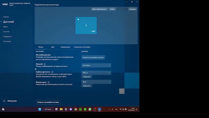
Task: Select the monitor 1 thumbnail
Action: pos(86,26)
